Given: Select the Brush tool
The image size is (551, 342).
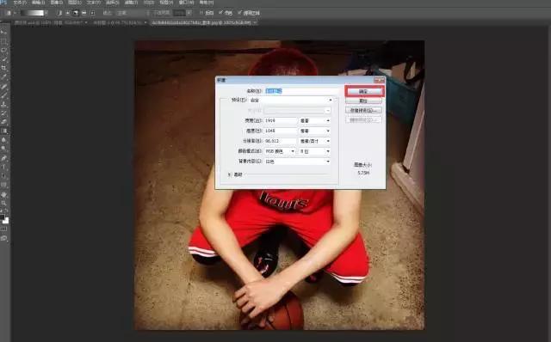Looking at the screenshot, I should 4,95.
